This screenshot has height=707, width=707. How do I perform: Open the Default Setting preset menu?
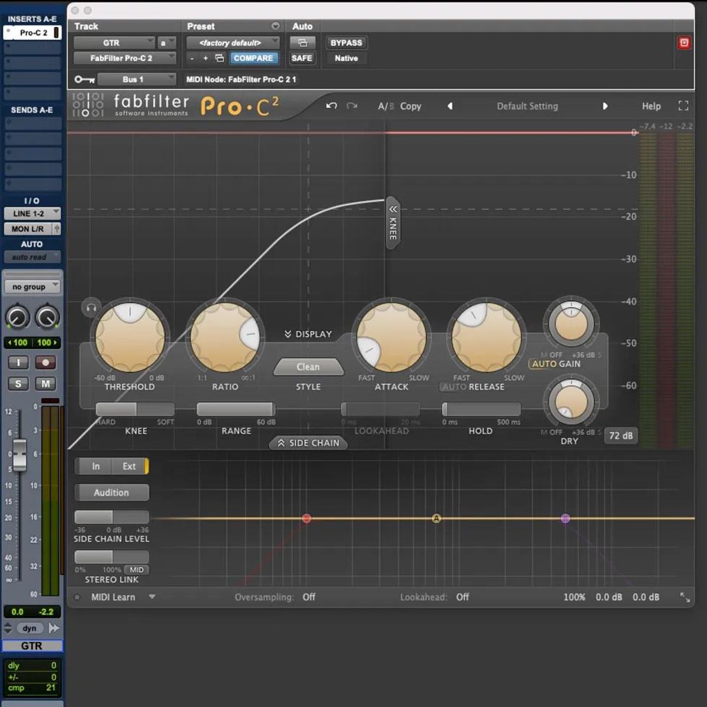tap(527, 106)
